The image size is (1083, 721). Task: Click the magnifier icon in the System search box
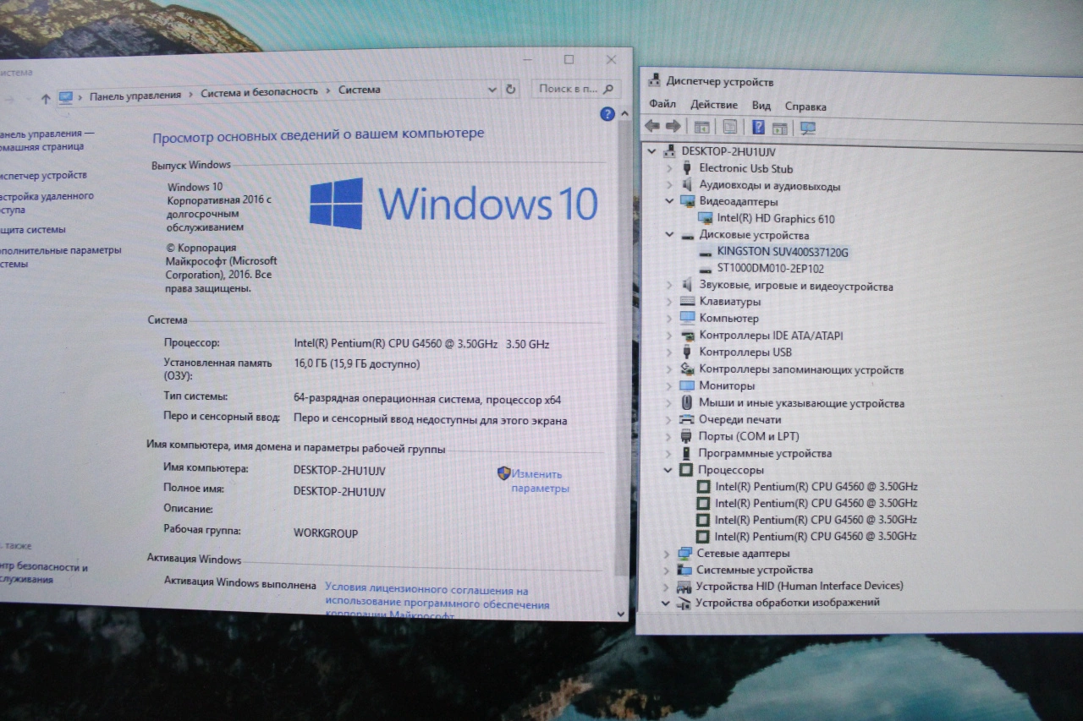609,88
